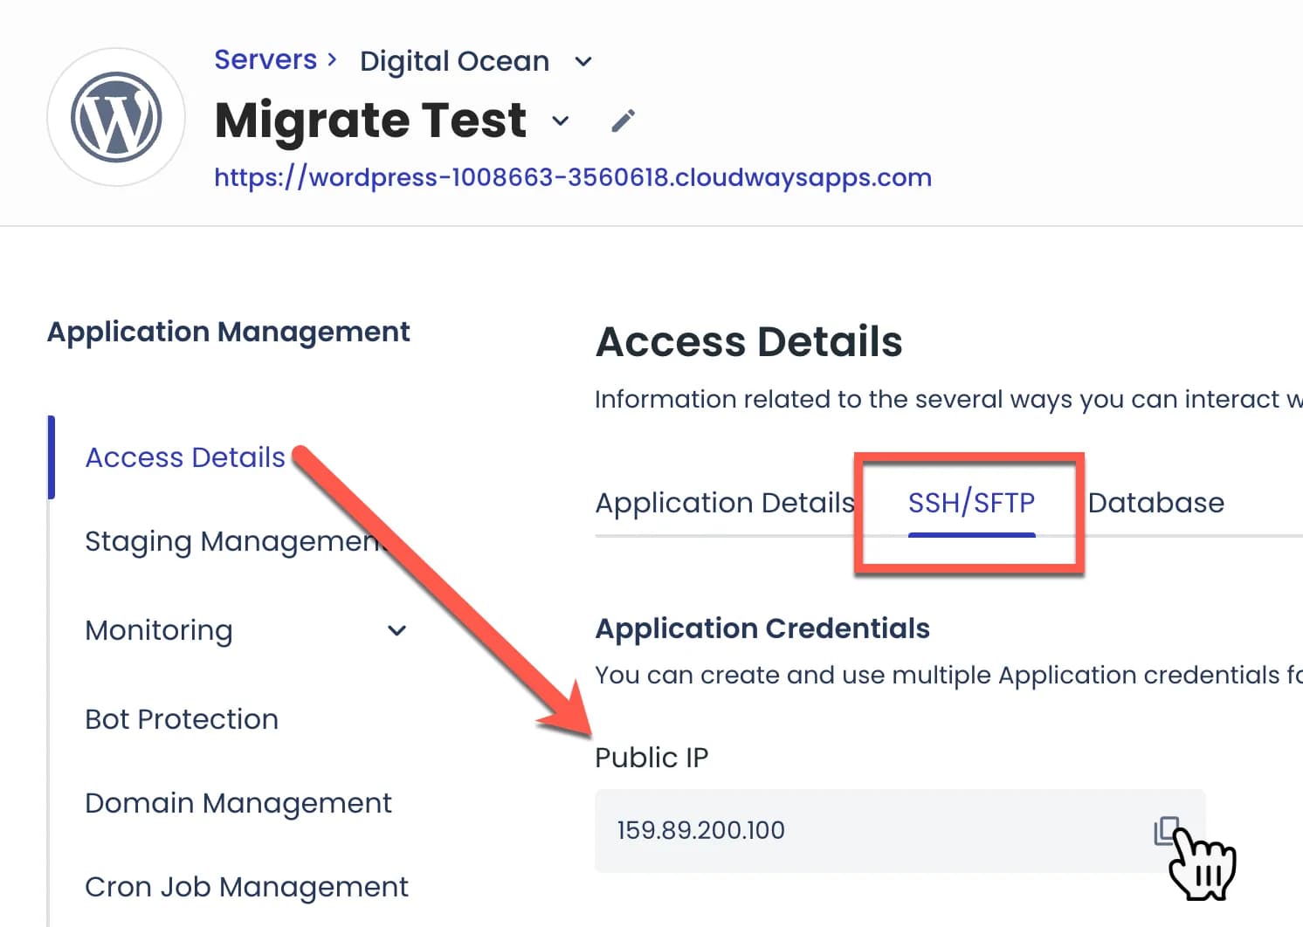Navigate to Domain Management
This screenshot has height=927, width=1303.
[x=238, y=803]
